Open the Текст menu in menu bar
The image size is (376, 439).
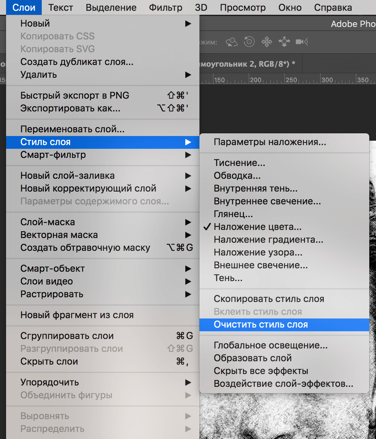pyautogui.click(x=60, y=7)
